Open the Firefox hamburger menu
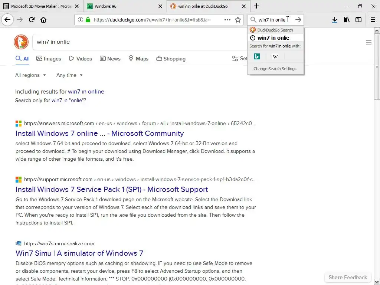The image size is (380, 285). coord(373,20)
